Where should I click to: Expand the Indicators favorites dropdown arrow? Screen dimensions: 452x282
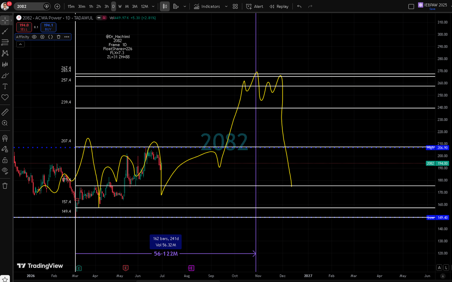(226, 6)
